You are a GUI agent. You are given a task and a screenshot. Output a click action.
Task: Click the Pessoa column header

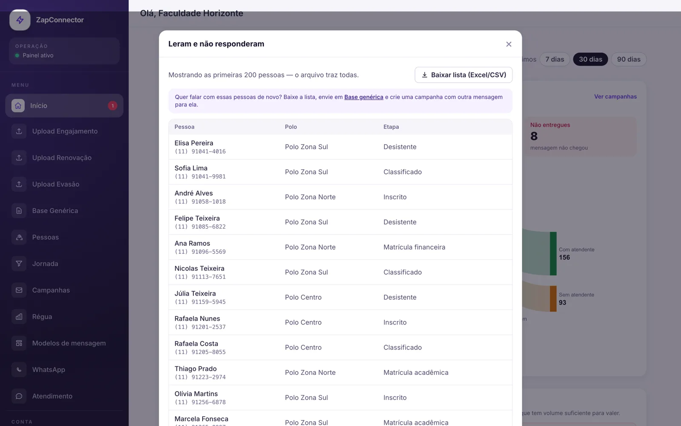click(x=184, y=127)
